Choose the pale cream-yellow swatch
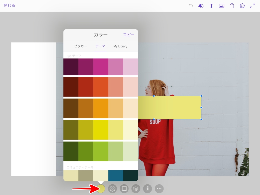Image resolution: width=260 pixels, height=195 pixels. tap(131, 130)
